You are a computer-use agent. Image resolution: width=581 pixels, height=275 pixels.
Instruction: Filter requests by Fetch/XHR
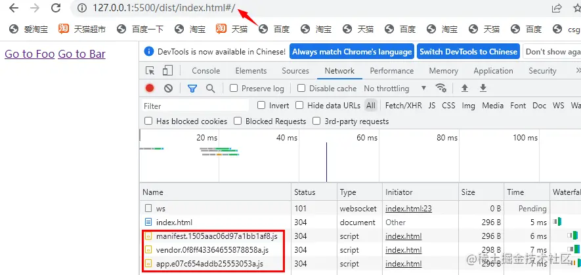[x=404, y=106]
